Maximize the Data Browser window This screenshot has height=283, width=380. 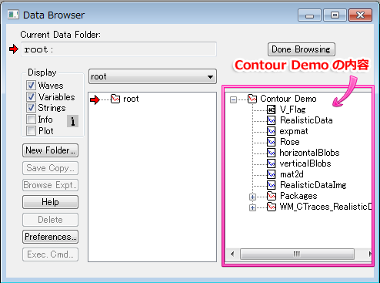tap(335, 15)
